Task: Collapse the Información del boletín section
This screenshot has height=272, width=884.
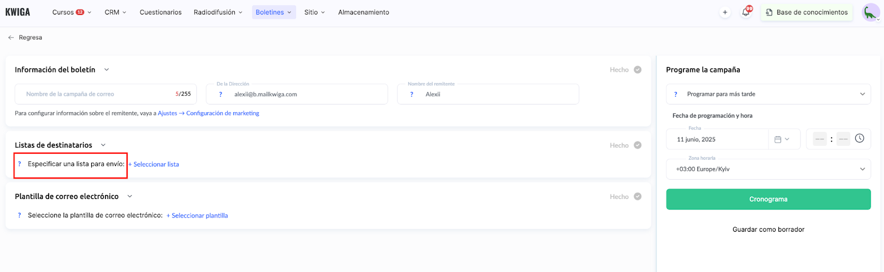Action: click(x=107, y=70)
